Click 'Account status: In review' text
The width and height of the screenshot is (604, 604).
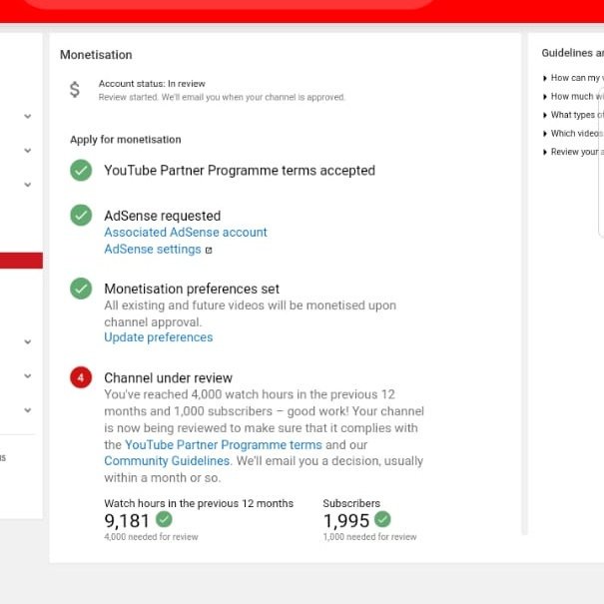tap(152, 84)
